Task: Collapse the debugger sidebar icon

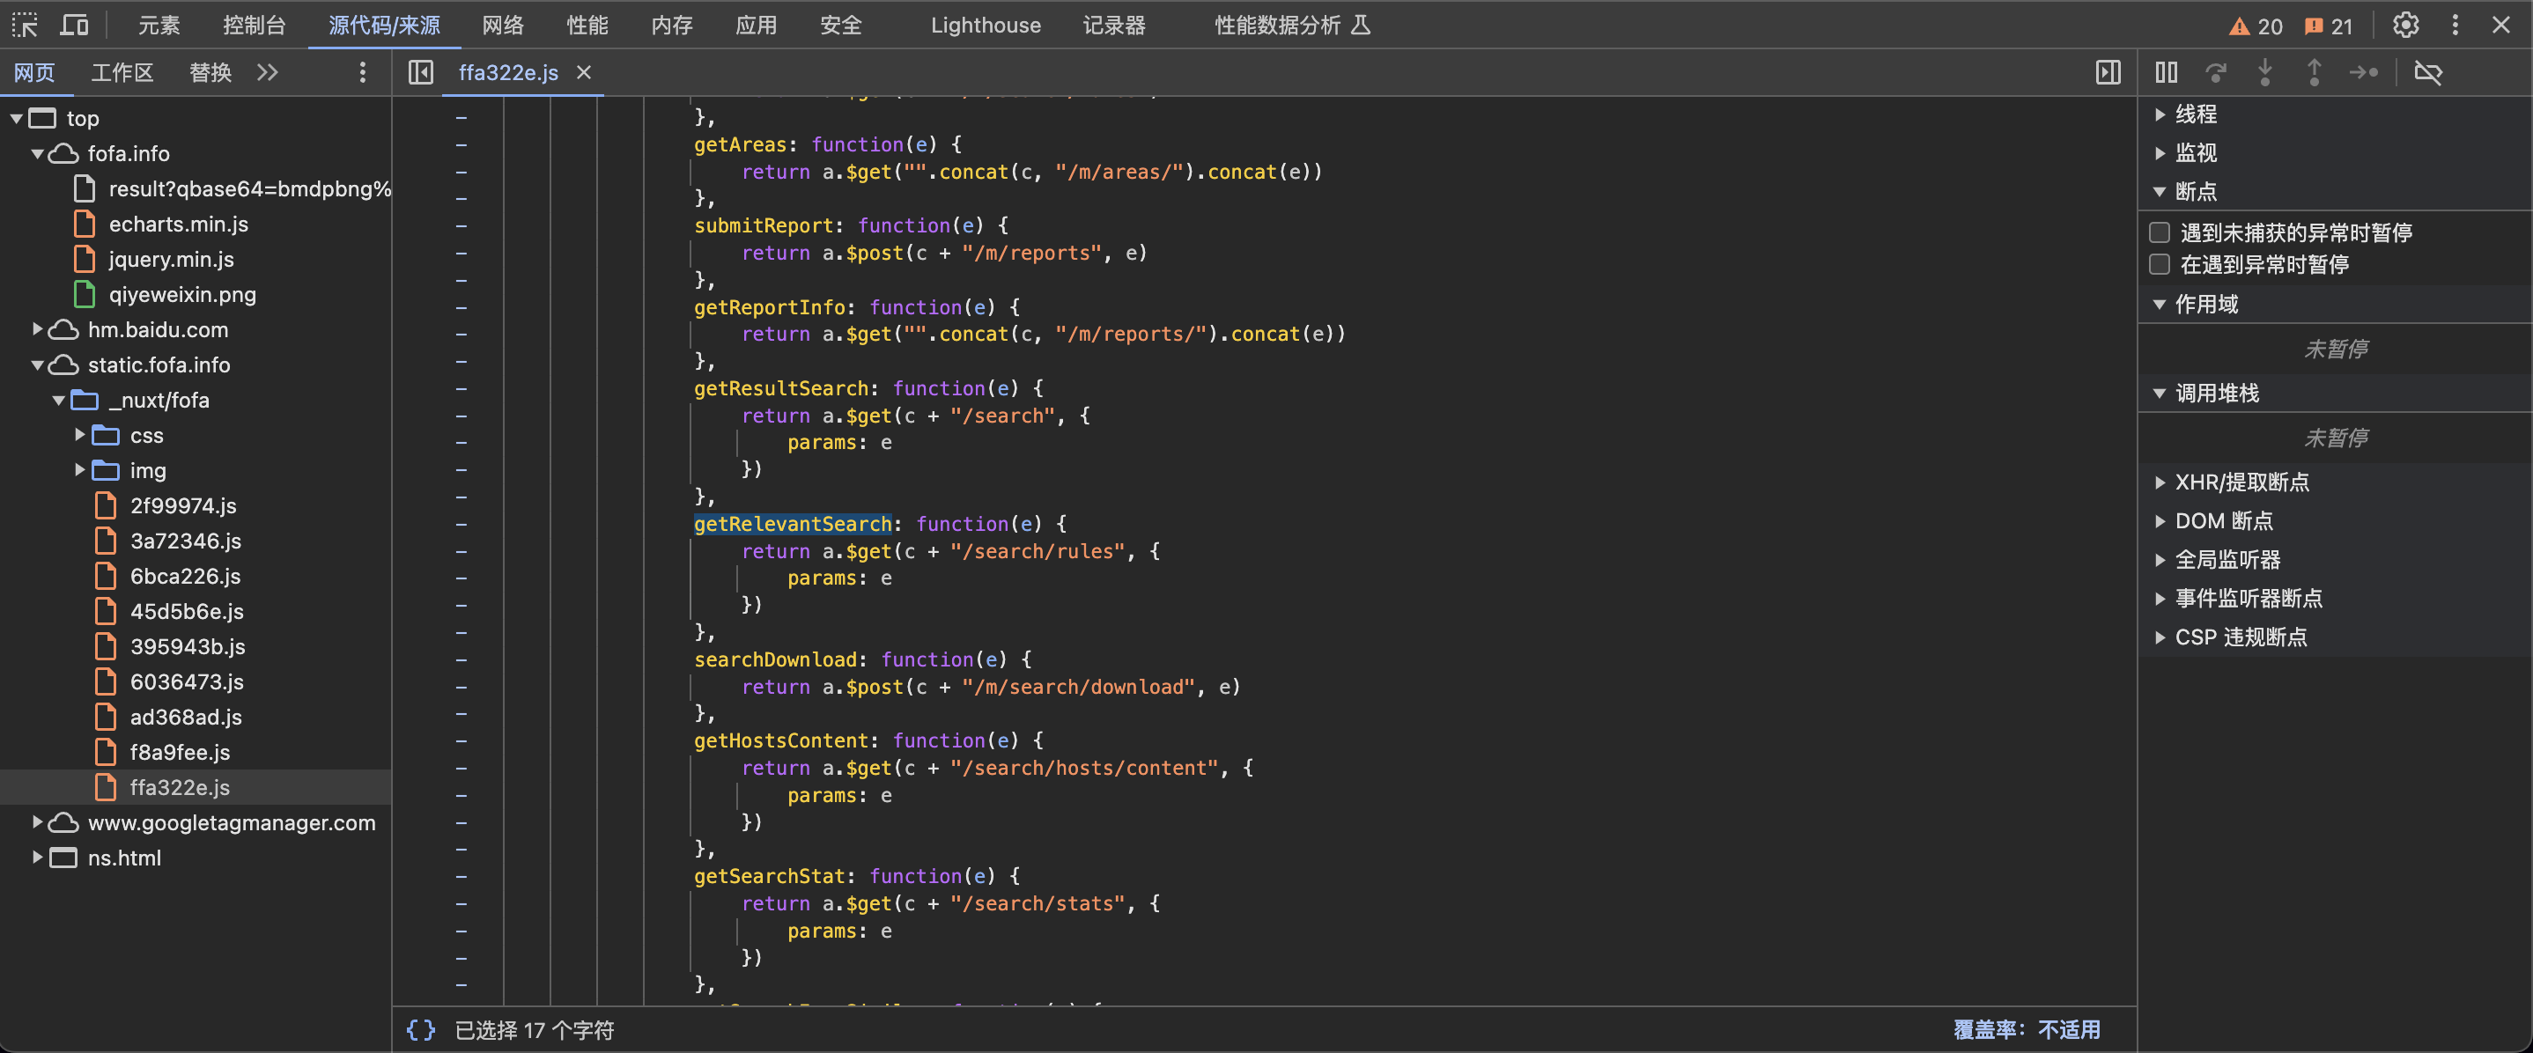Action: (x=2108, y=73)
